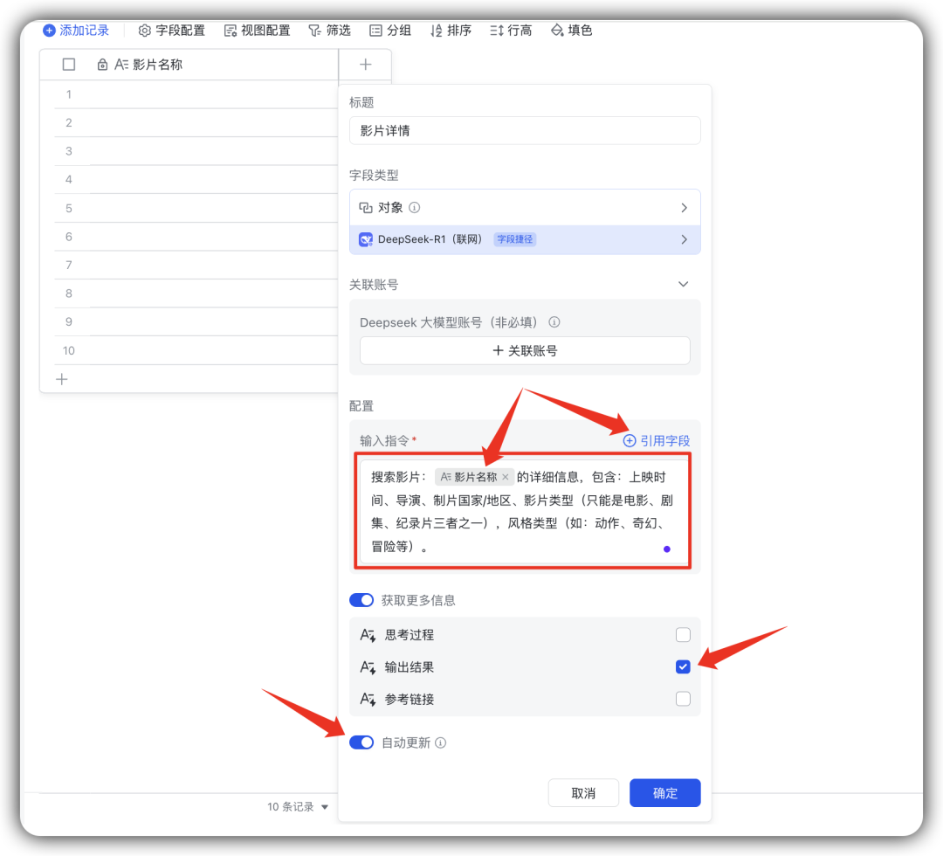Open 视图配置 options
The image size is (943, 856).
[257, 30]
